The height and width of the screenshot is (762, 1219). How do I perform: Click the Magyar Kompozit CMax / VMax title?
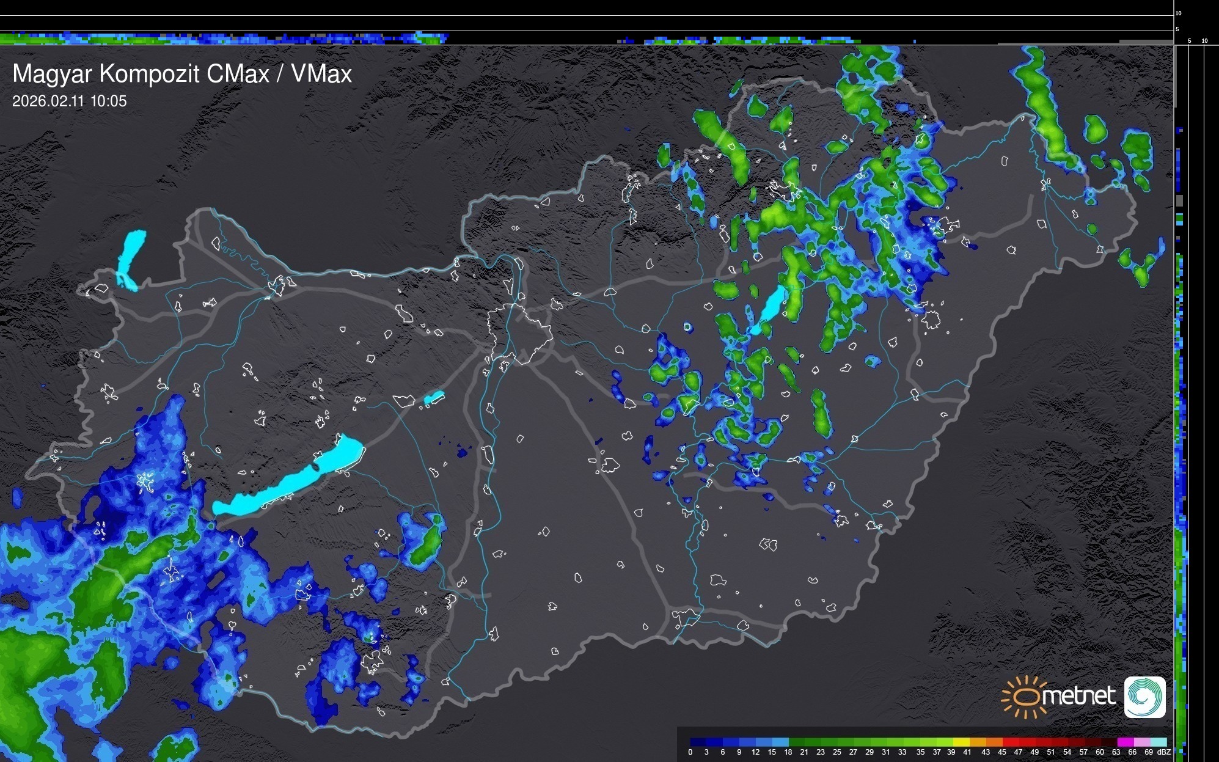coord(182,74)
